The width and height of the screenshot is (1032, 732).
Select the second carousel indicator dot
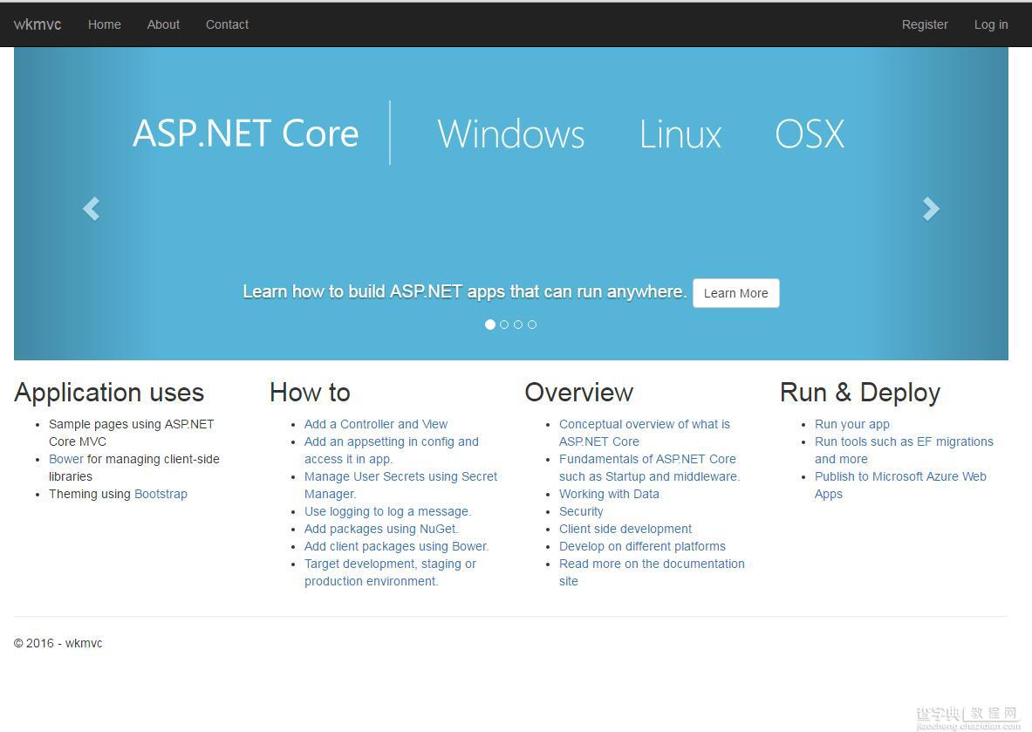point(504,325)
